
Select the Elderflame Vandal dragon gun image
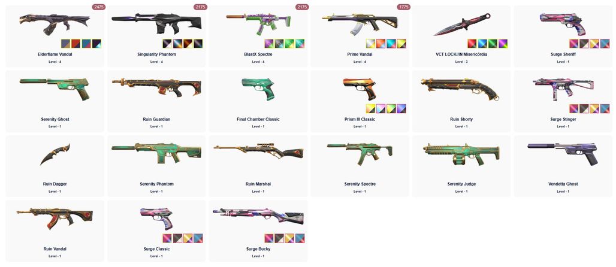point(55,23)
